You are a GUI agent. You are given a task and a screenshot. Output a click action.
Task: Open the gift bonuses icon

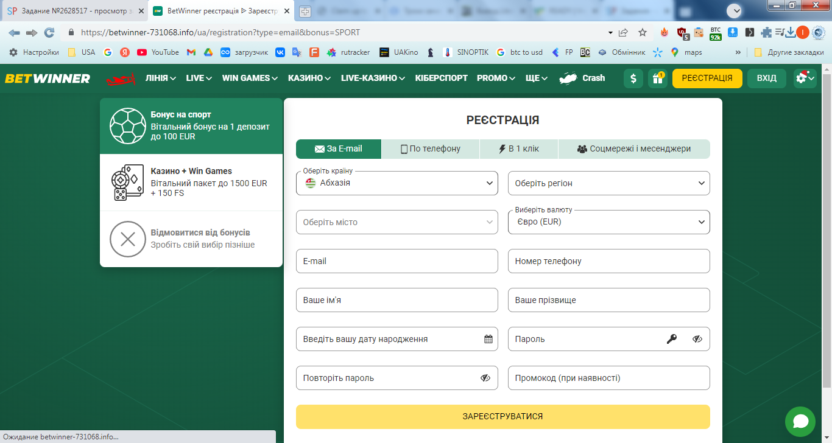tap(658, 78)
